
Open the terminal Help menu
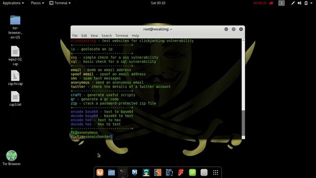pos(135,36)
